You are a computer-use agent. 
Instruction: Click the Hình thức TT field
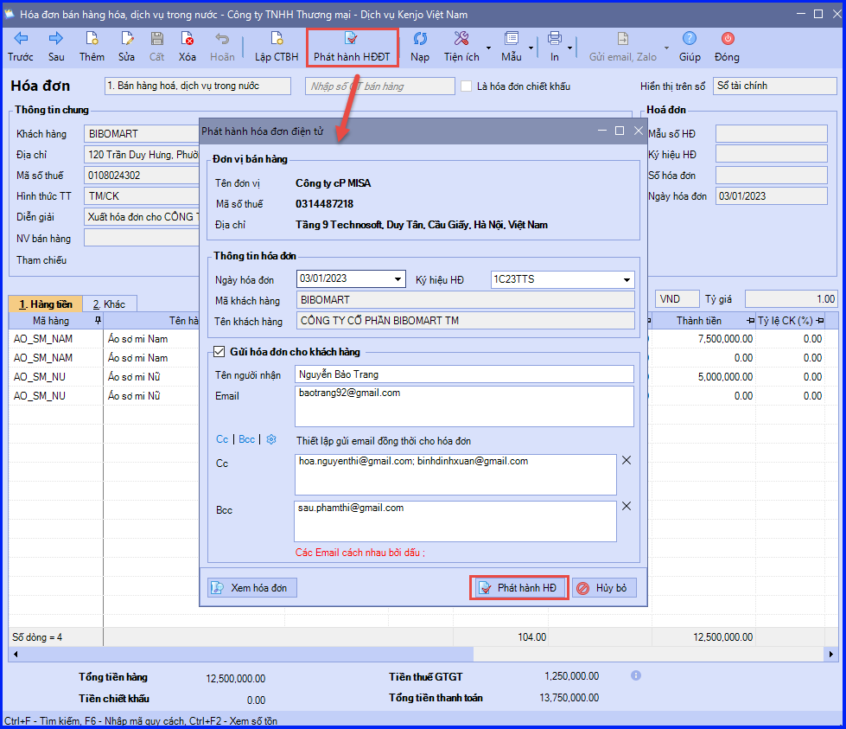(142, 196)
